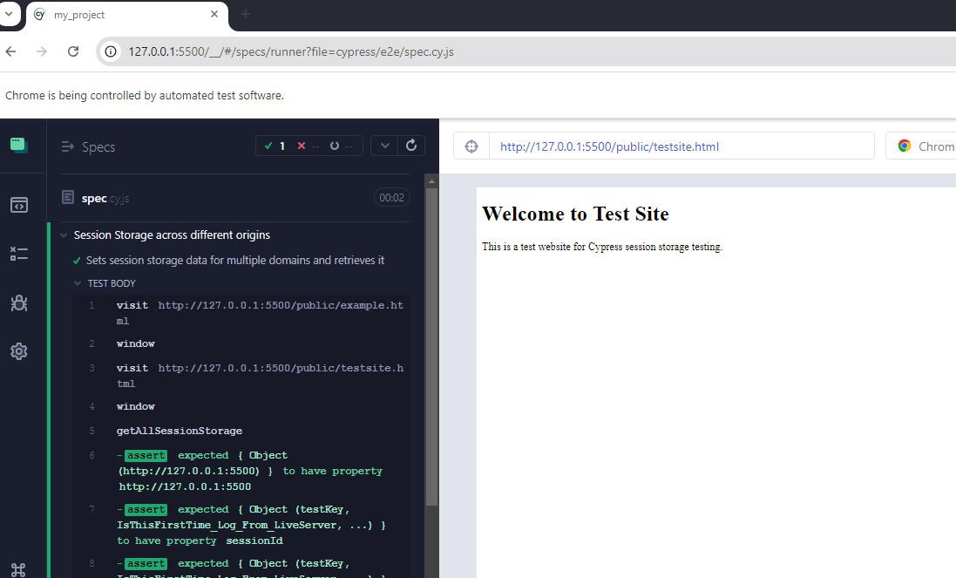The height and width of the screenshot is (578, 956).
Task: Click the command log scrollbar thumb
Action: point(431,346)
